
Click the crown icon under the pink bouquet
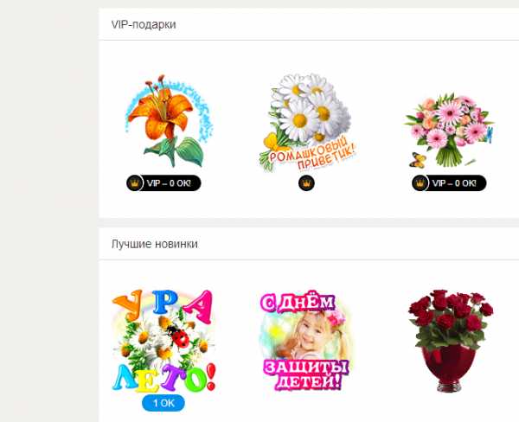pyautogui.click(x=420, y=183)
